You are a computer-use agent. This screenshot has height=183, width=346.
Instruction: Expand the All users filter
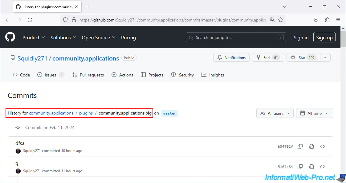pos(275,113)
